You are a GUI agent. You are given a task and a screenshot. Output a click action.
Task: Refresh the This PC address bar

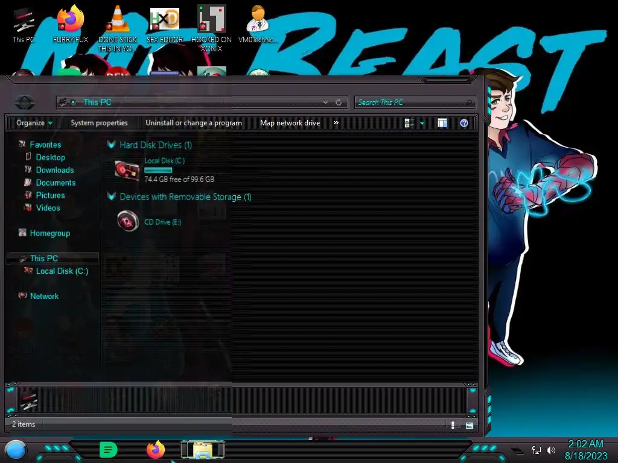(x=339, y=102)
